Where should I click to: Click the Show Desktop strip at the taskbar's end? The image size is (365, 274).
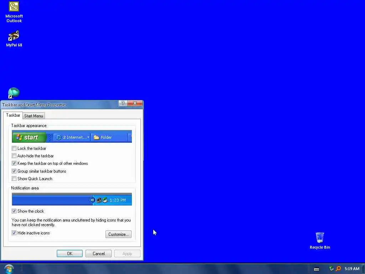[x=363, y=269]
